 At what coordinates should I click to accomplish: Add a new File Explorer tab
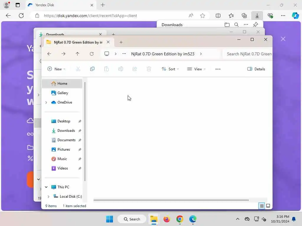click(121, 42)
